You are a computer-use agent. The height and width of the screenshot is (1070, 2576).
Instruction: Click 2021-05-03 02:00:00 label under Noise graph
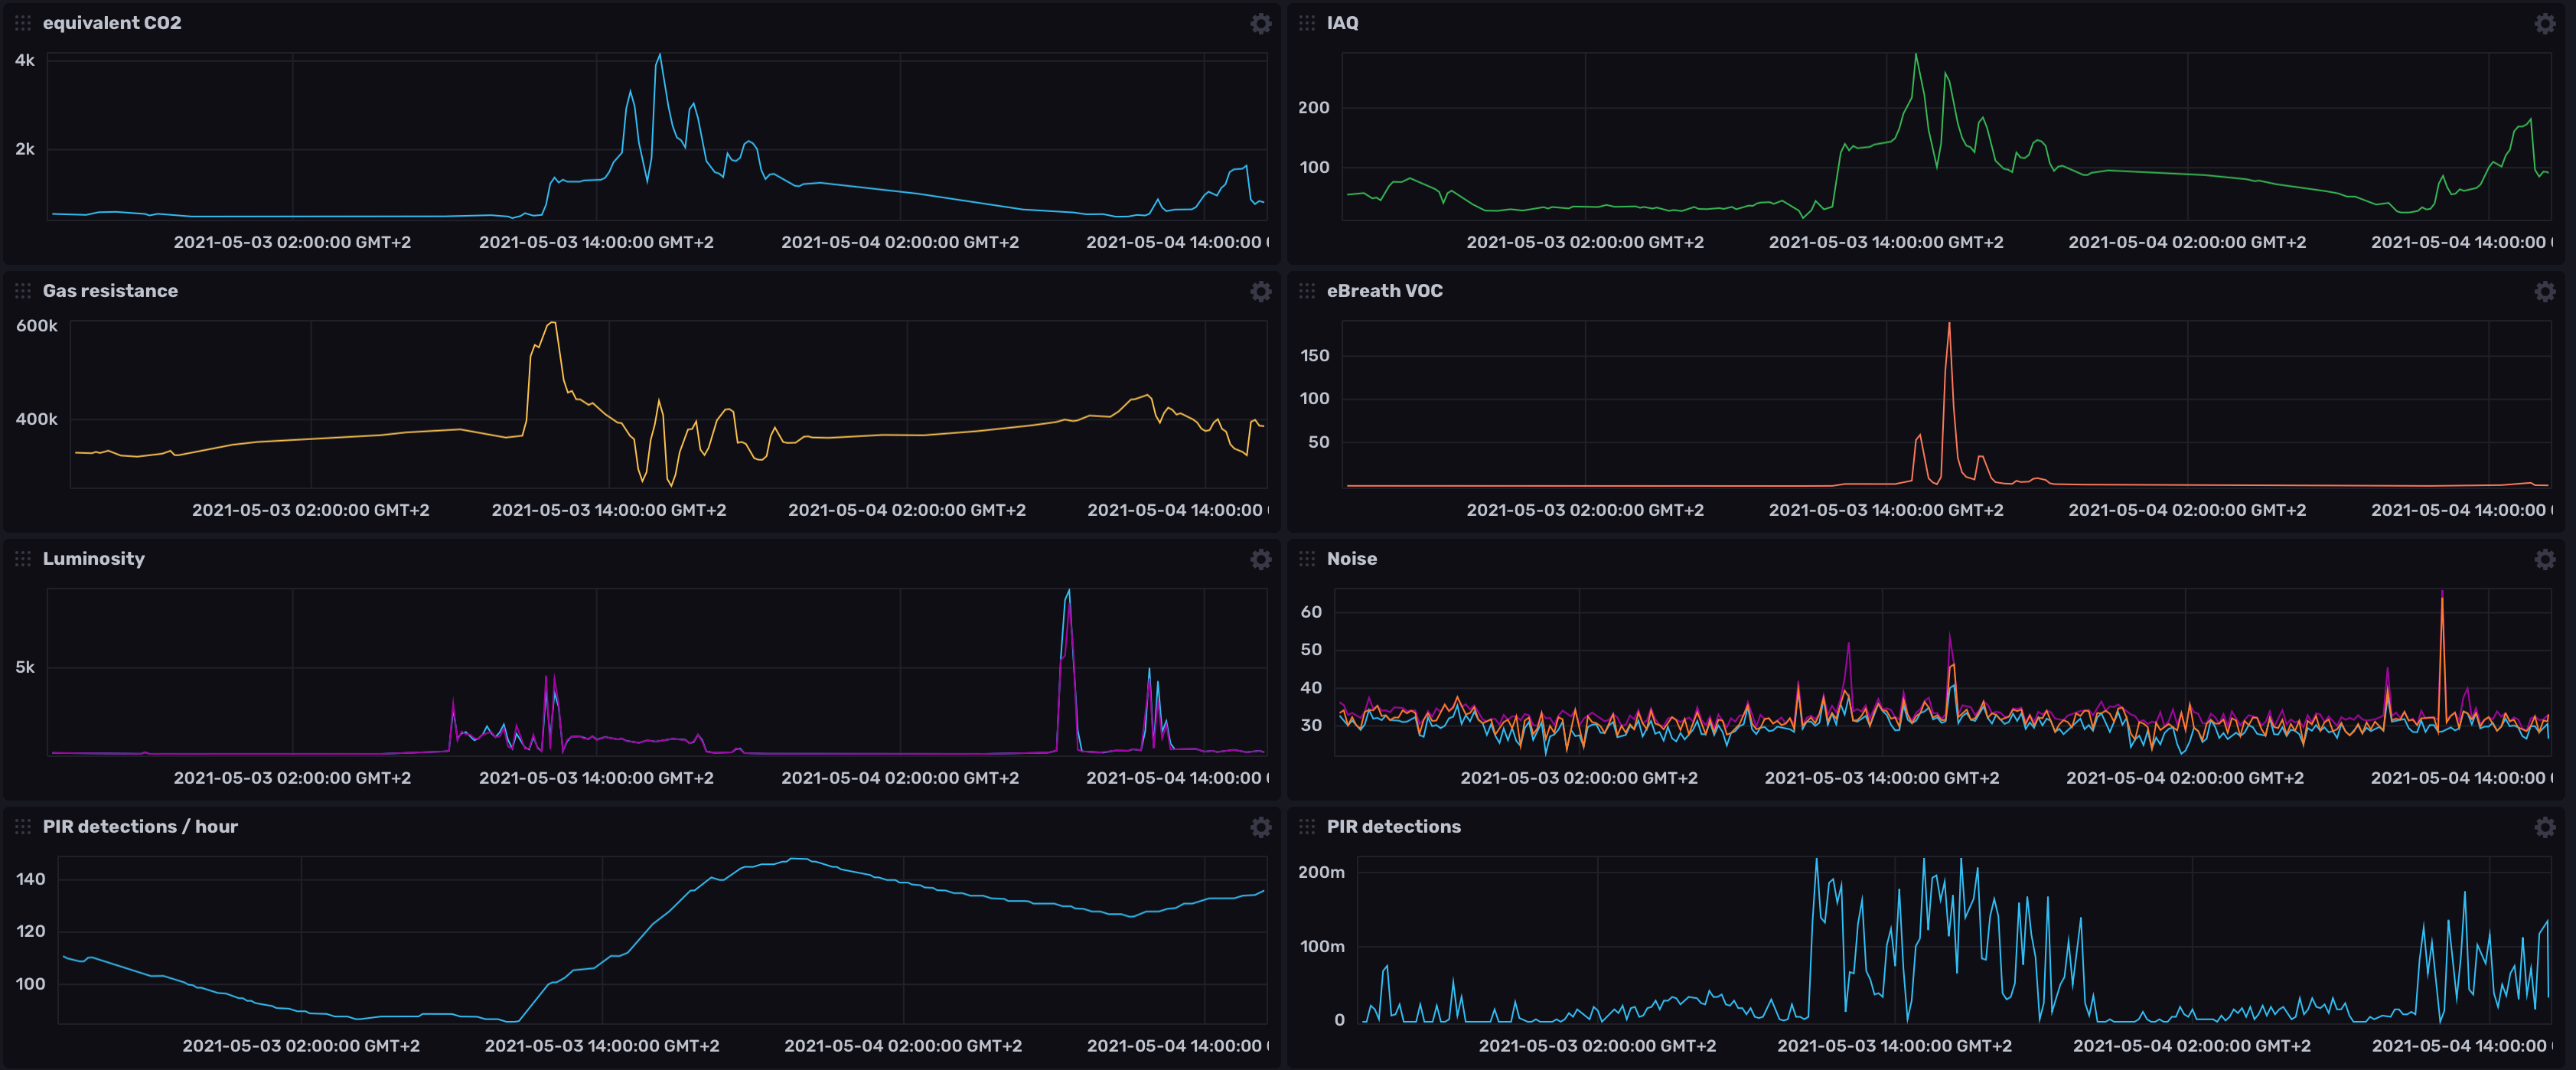click(x=1579, y=778)
